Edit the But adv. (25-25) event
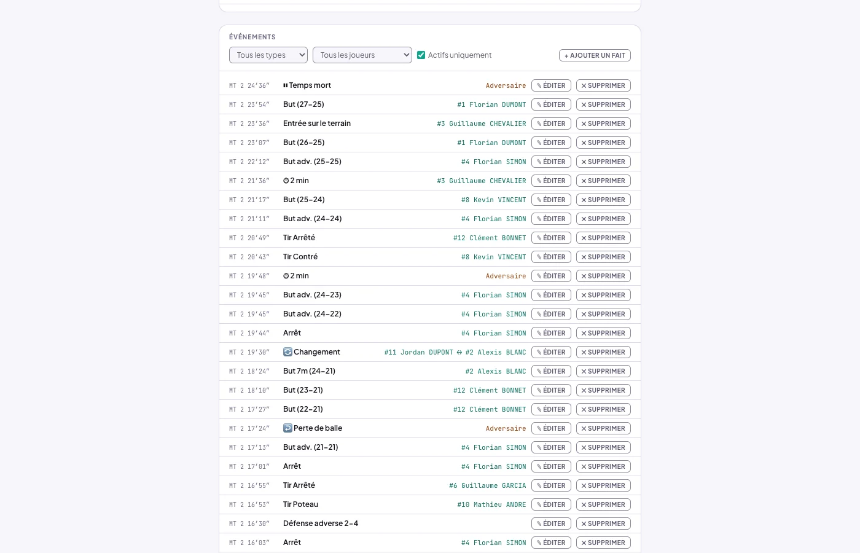860x553 pixels. [x=552, y=162]
